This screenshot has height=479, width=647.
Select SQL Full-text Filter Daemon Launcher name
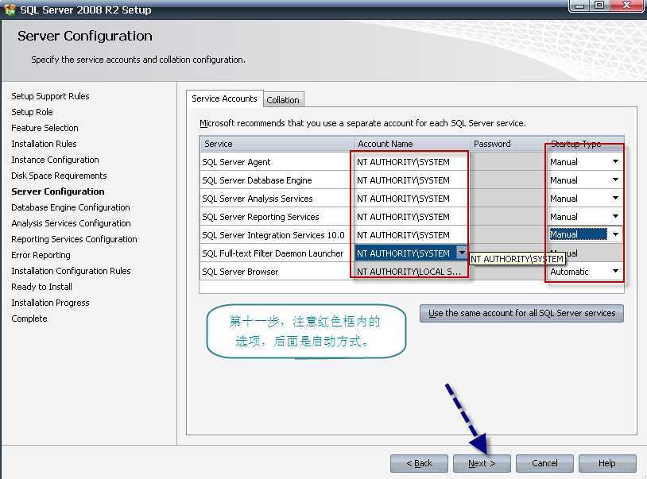(273, 253)
